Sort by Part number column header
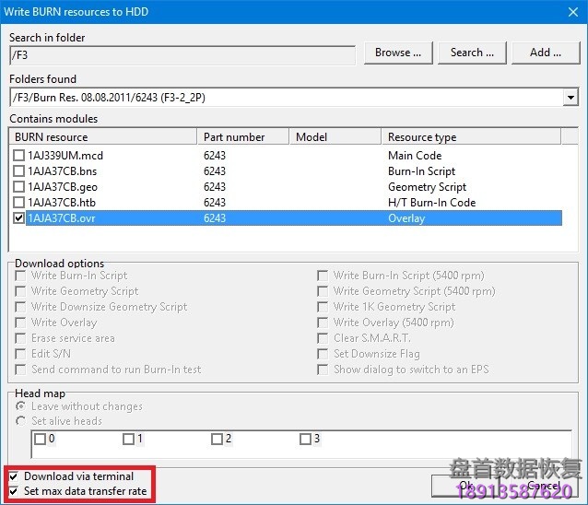Viewport: 588px width, 505px height. [243, 137]
